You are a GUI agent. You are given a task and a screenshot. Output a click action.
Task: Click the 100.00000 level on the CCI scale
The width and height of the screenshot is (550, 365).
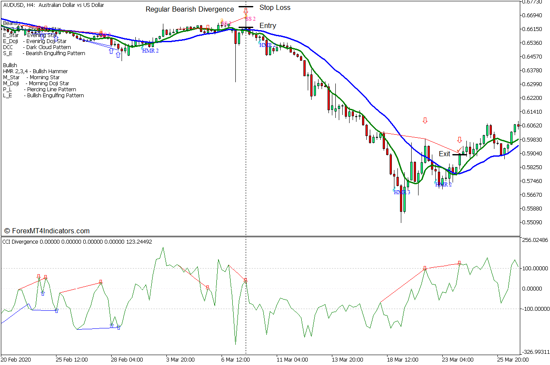(x=534, y=268)
